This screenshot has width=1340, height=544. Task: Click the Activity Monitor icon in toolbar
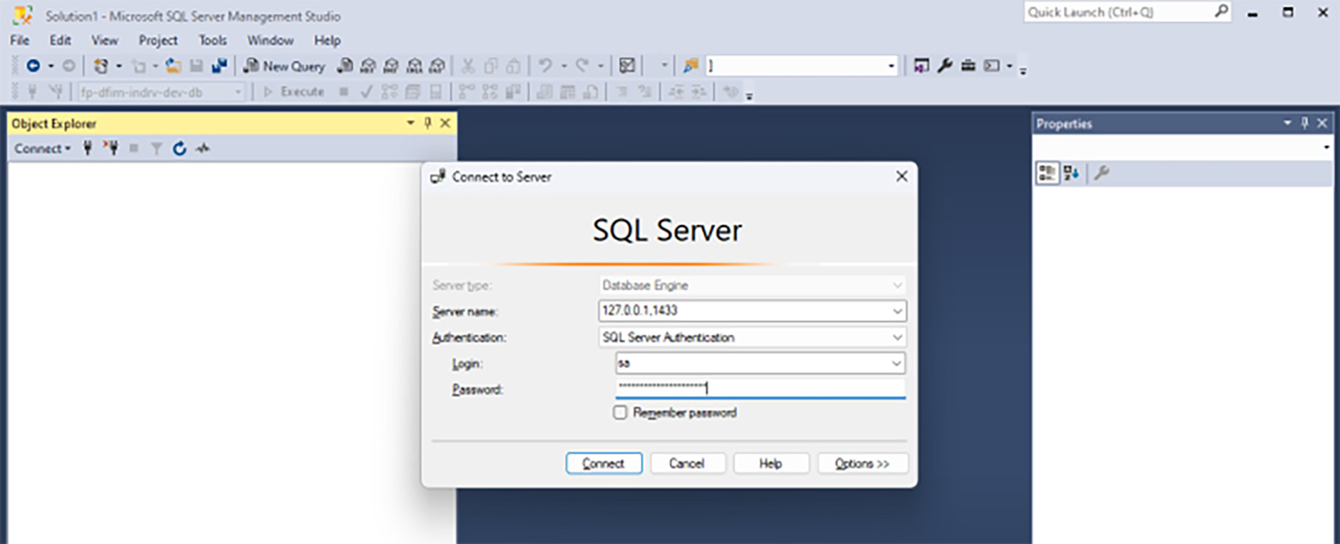pyautogui.click(x=626, y=66)
